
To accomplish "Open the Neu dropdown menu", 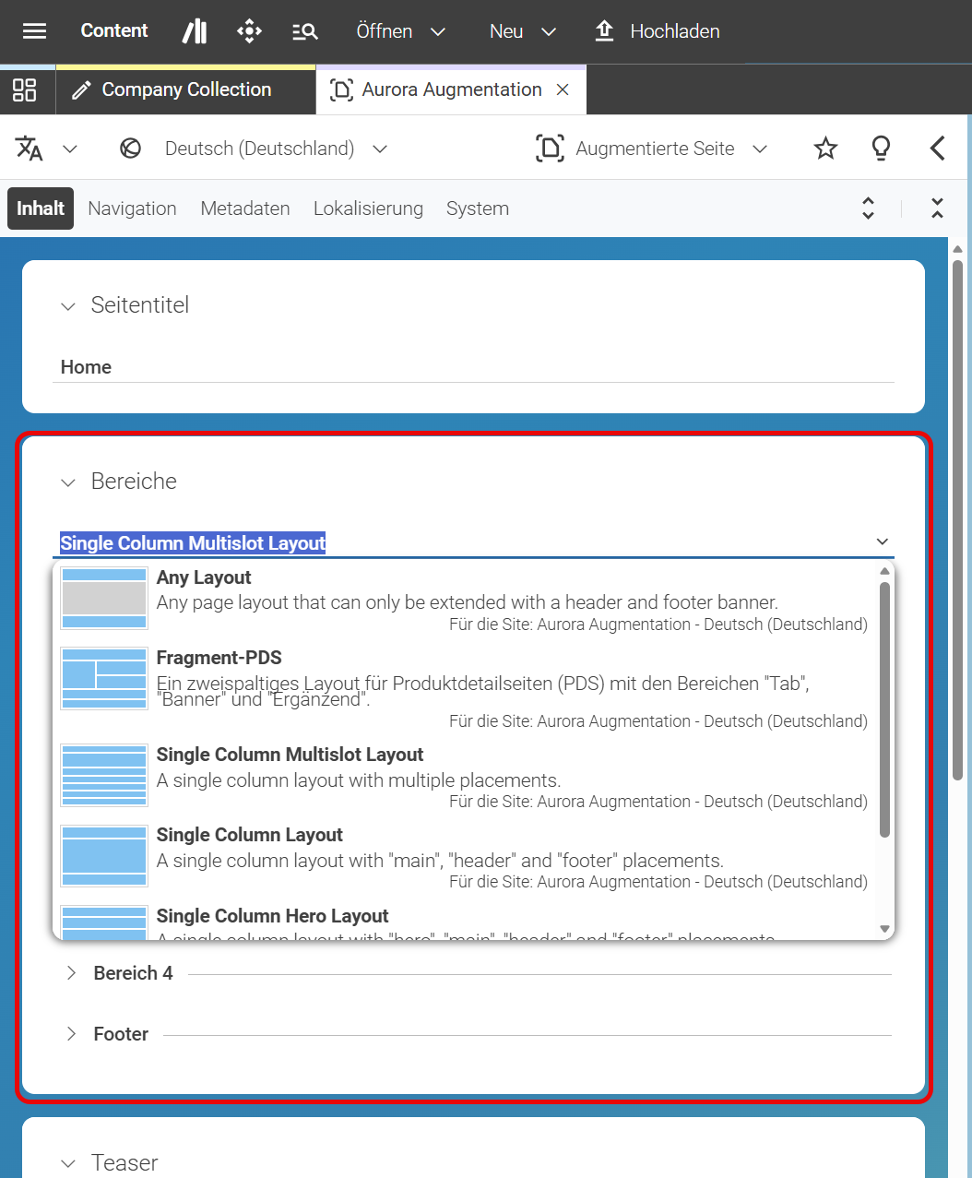I will coord(523,31).
